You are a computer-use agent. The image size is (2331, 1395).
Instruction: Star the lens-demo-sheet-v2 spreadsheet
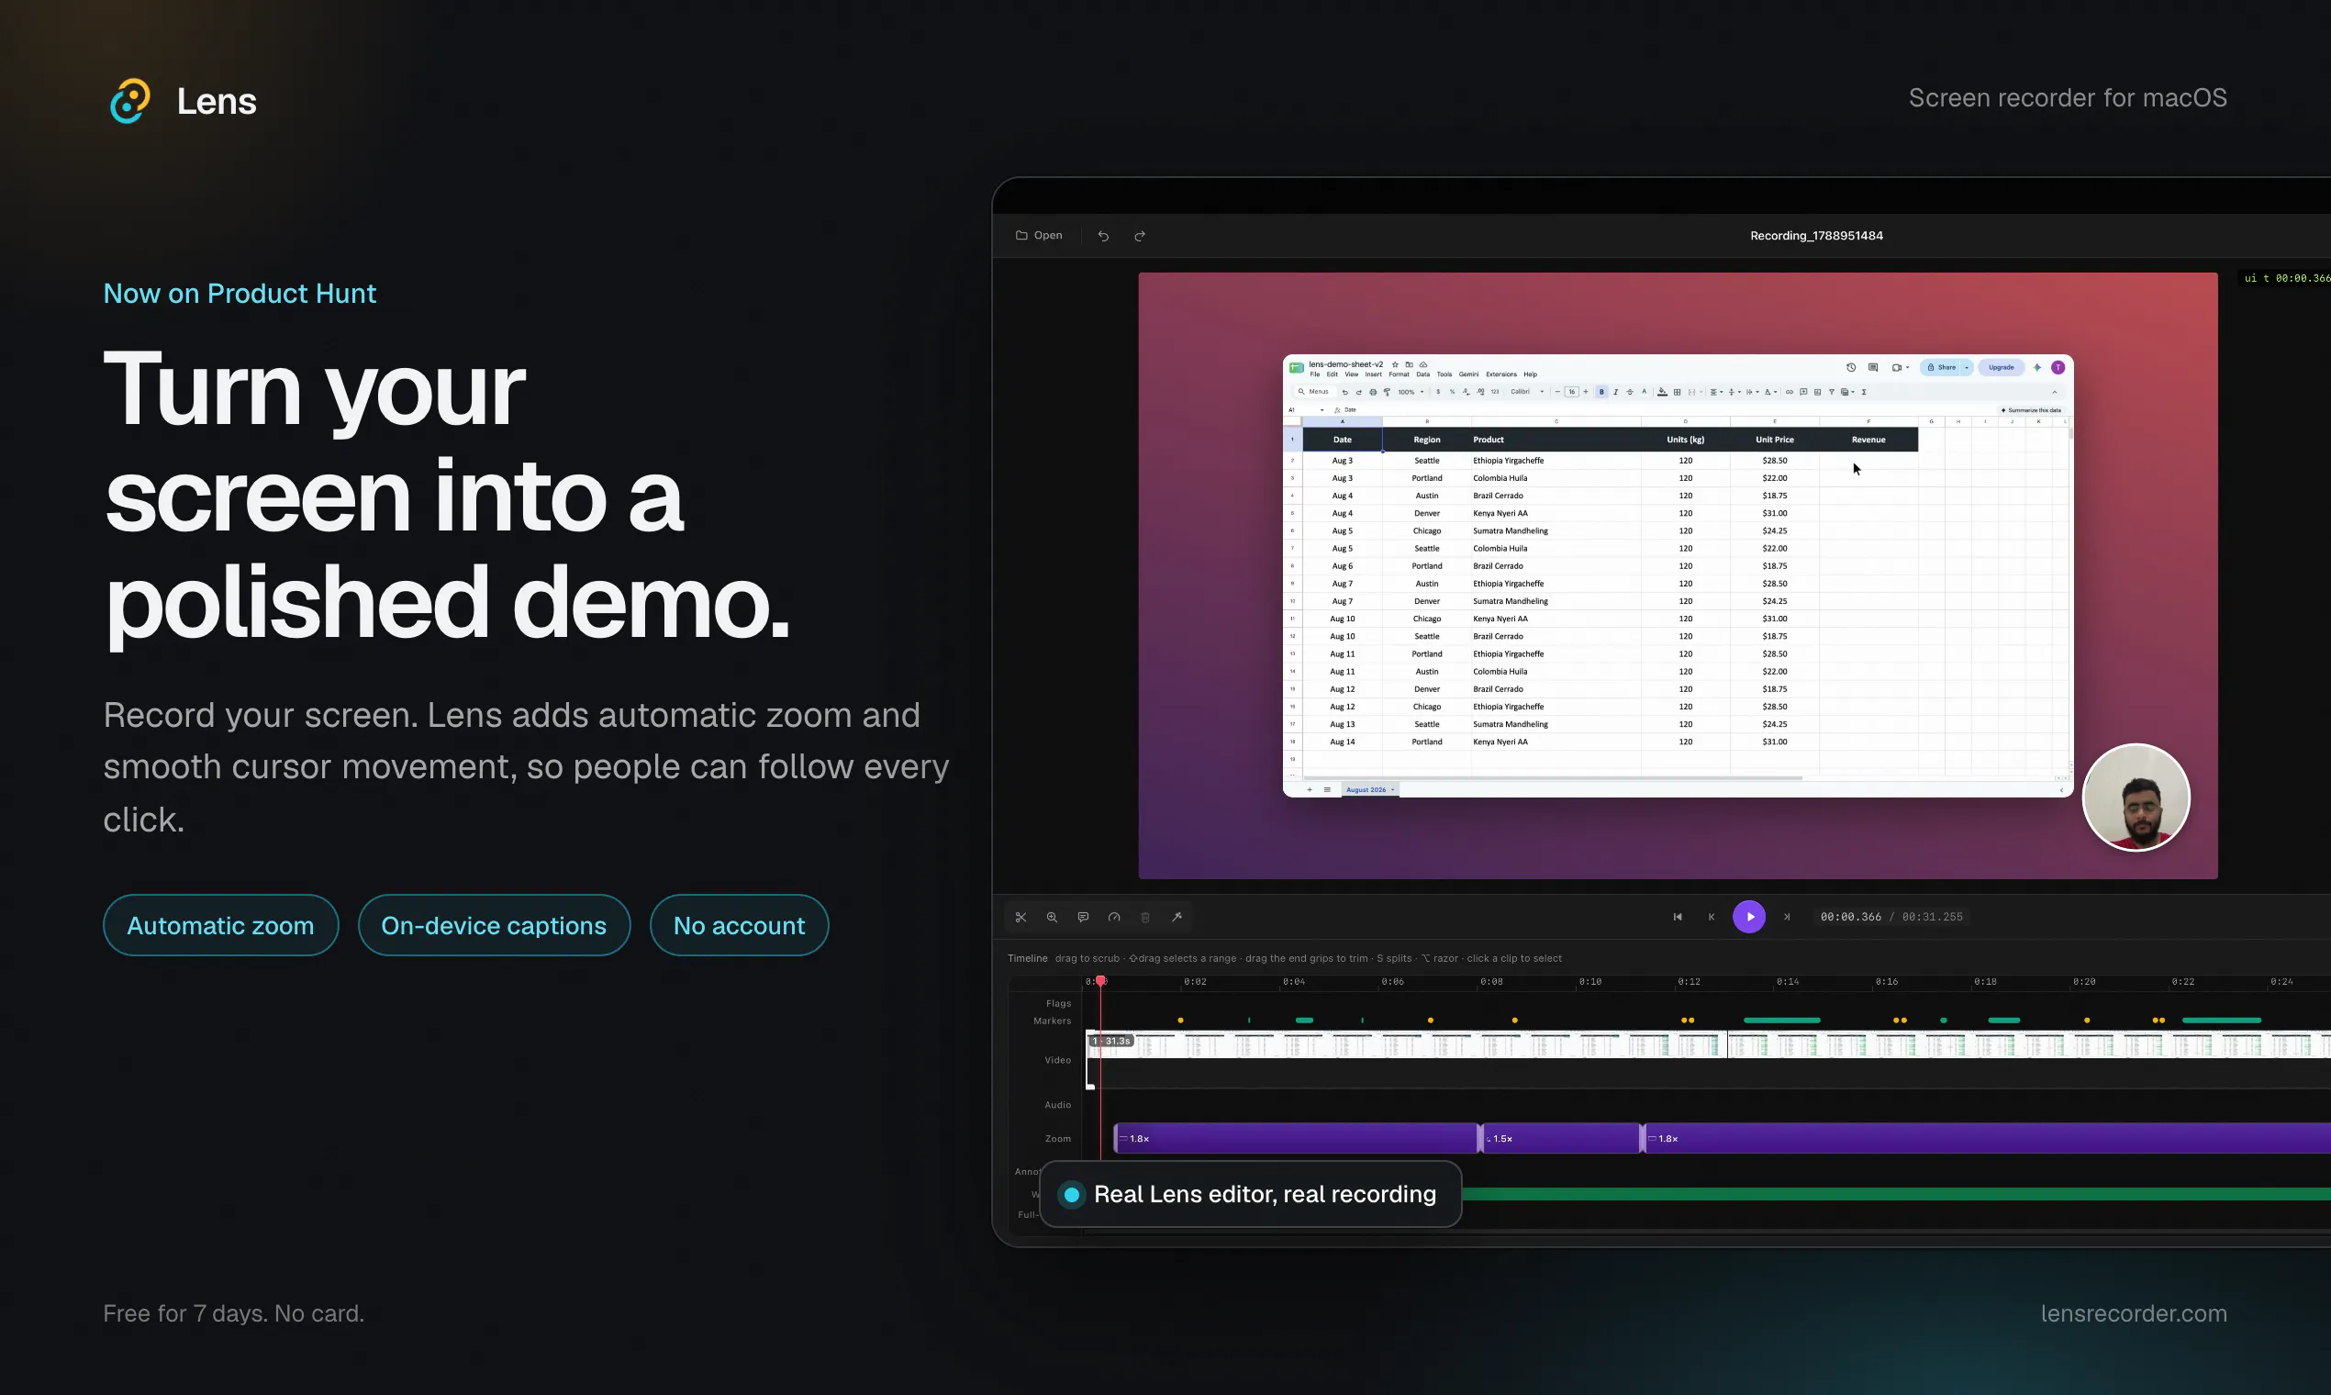tap(1395, 364)
